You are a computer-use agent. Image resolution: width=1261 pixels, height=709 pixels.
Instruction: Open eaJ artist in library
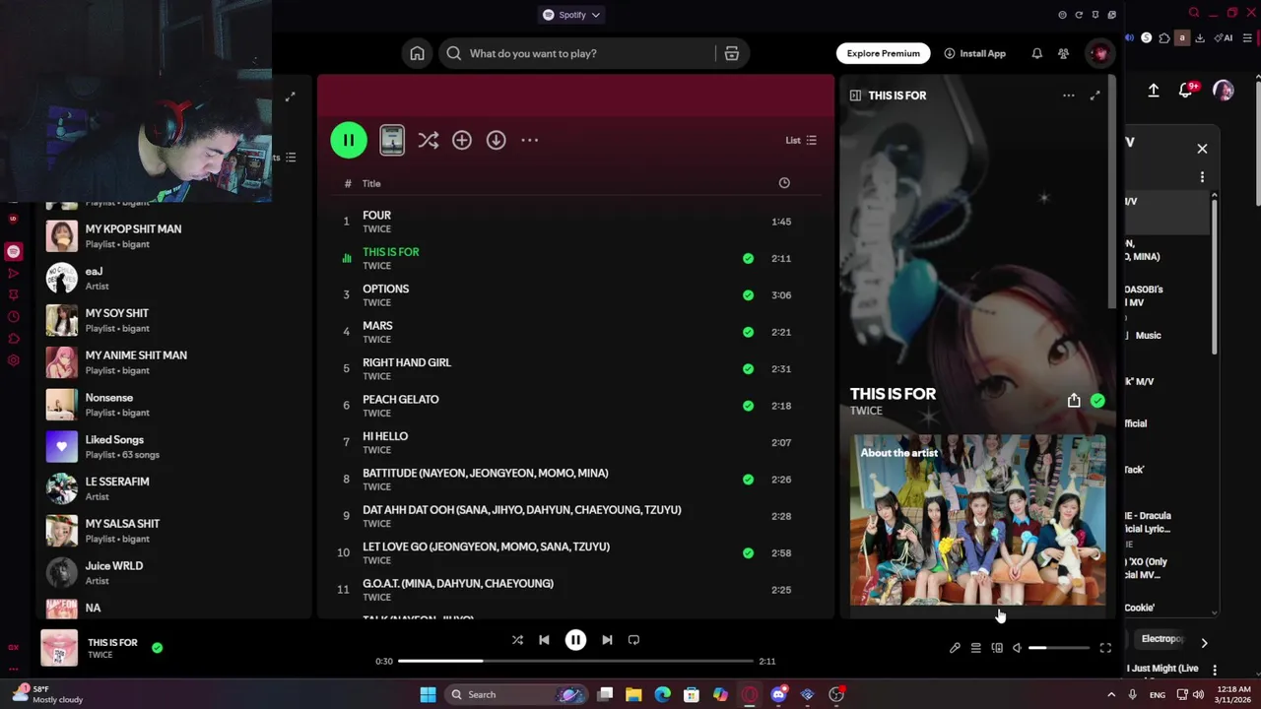(x=172, y=278)
